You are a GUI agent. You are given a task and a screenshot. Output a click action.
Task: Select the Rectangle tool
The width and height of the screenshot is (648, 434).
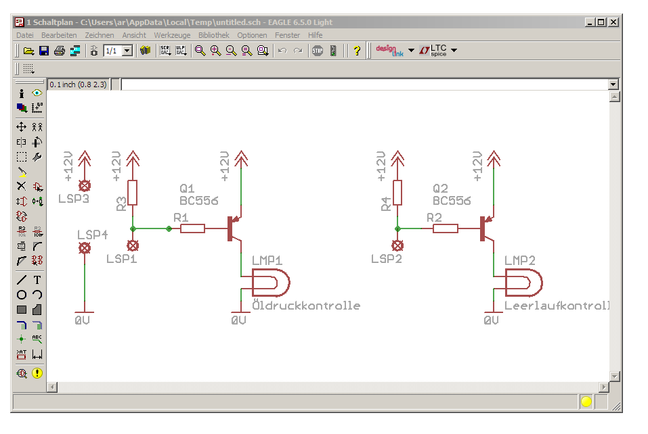pyautogui.click(x=22, y=310)
